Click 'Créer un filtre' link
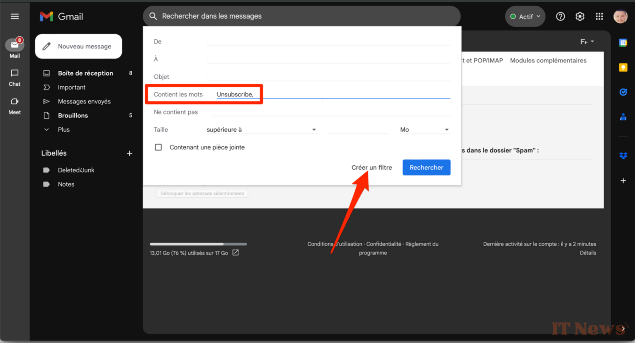 [372, 167]
